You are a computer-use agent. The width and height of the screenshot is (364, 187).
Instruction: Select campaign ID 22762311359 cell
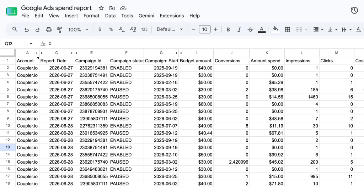click(91, 126)
